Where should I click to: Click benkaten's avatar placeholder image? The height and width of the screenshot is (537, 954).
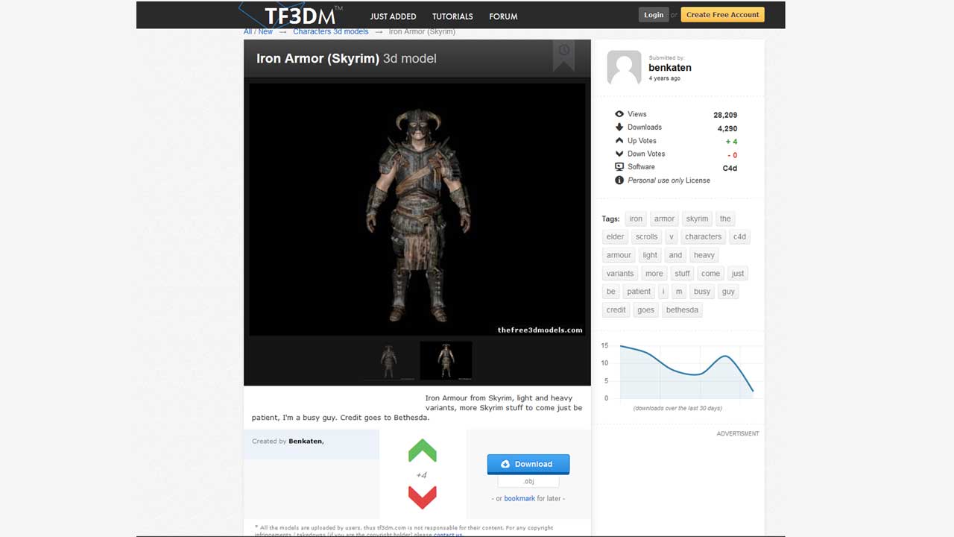coord(624,68)
